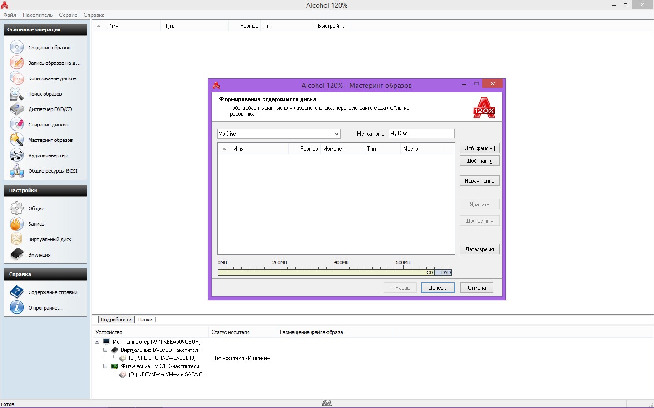Click the Размещение файла-образа column header

pyautogui.click(x=335, y=332)
